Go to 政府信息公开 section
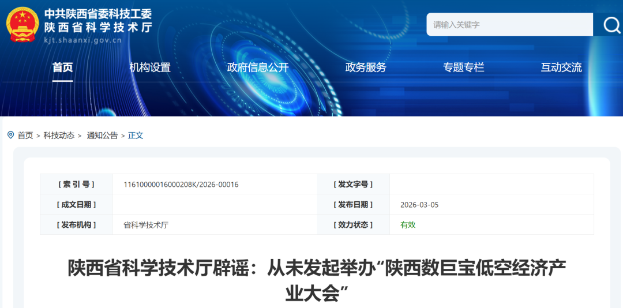The height and width of the screenshot is (308, 623). 257,67
